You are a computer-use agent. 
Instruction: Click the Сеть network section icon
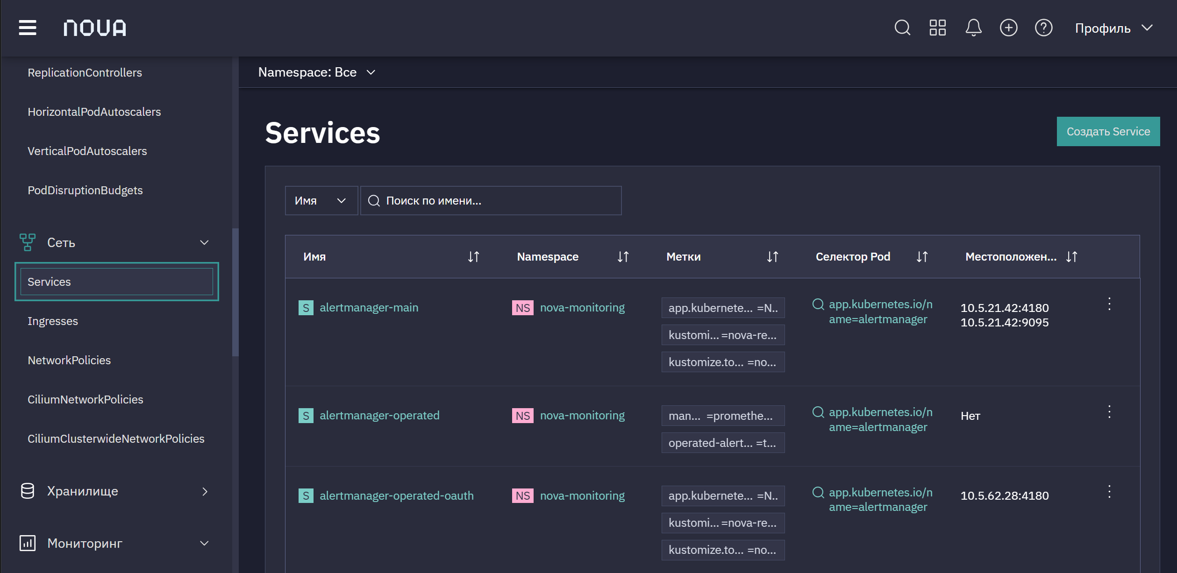(x=28, y=242)
